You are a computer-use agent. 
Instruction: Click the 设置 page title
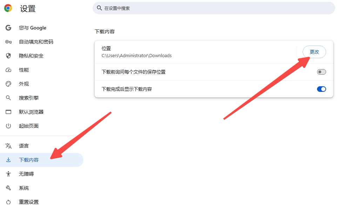coord(28,9)
